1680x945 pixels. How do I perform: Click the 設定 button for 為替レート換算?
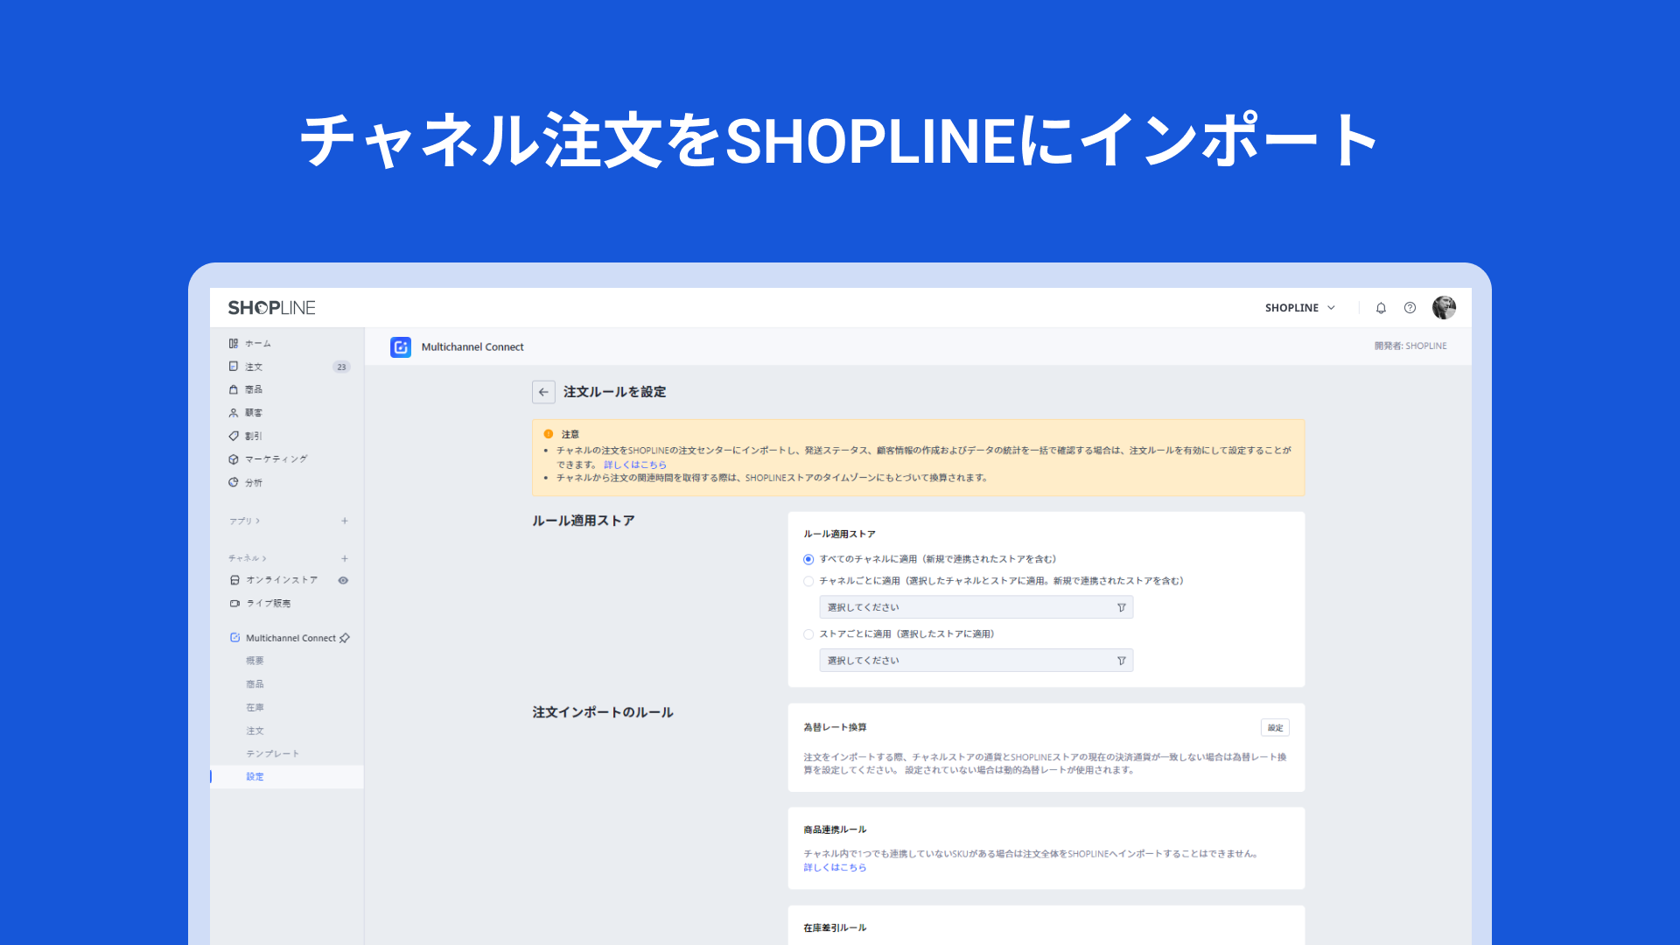(x=1275, y=728)
